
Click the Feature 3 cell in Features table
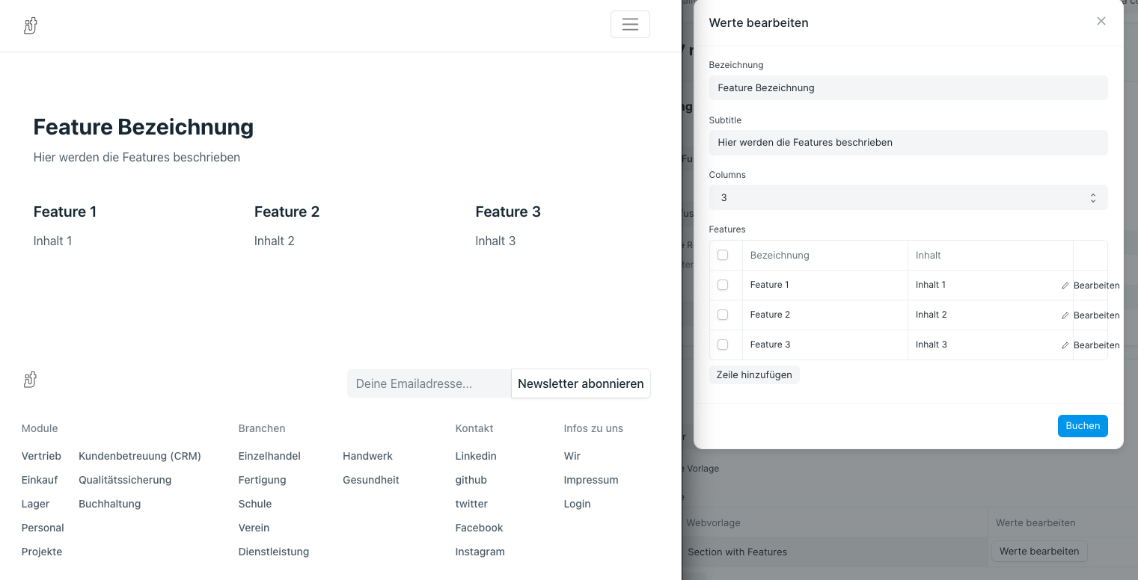tap(825, 345)
